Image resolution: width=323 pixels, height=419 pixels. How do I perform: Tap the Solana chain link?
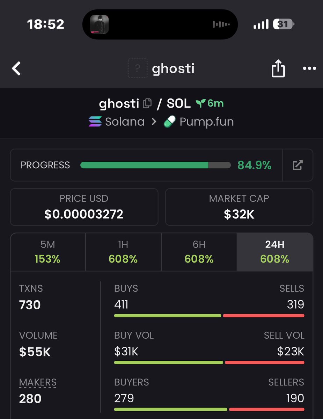point(125,122)
